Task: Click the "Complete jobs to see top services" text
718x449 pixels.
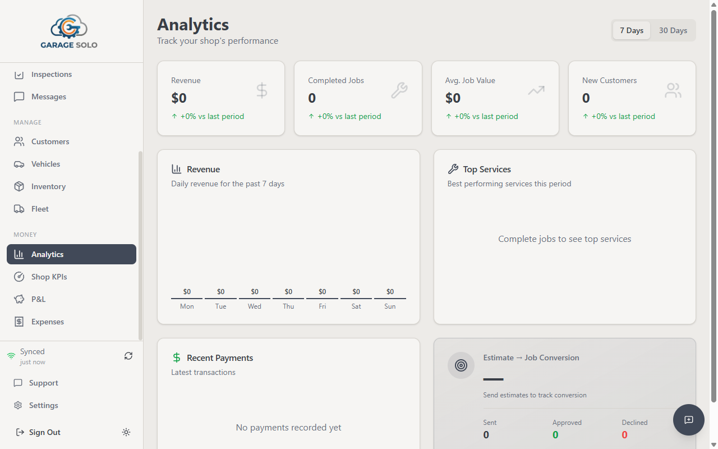Action: 565,239
